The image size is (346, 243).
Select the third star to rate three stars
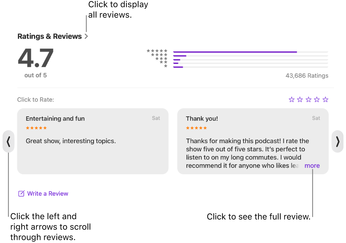tap(308, 99)
